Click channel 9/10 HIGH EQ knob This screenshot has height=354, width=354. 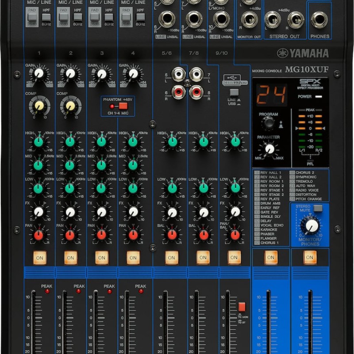tap(235, 142)
